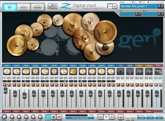The height and width of the screenshot is (121, 165).
Task: Switch to the Channel view tab
Action: pos(24,7)
